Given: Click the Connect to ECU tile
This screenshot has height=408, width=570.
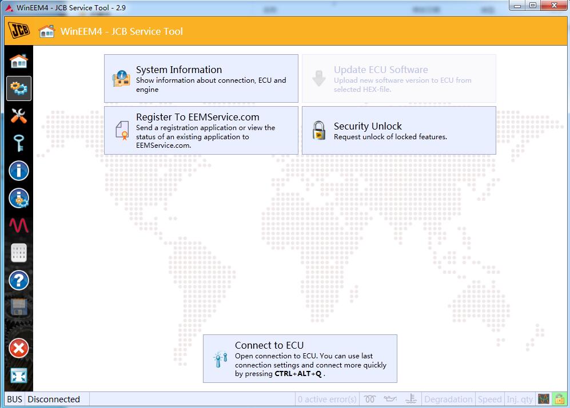Looking at the screenshot, I should pos(300,359).
